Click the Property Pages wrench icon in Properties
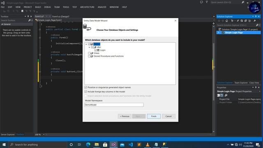 pos(226,95)
